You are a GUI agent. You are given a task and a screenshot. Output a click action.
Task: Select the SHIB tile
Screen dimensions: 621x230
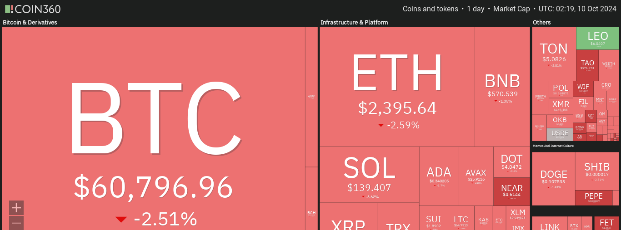click(x=596, y=171)
